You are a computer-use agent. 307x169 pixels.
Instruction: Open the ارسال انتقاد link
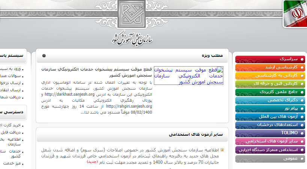pyautogui.click(x=11, y=90)
